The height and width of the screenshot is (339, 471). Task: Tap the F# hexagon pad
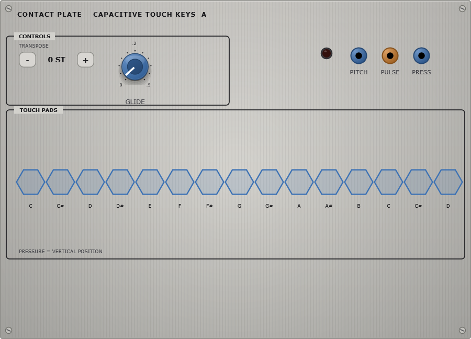(x=209, y=182)
